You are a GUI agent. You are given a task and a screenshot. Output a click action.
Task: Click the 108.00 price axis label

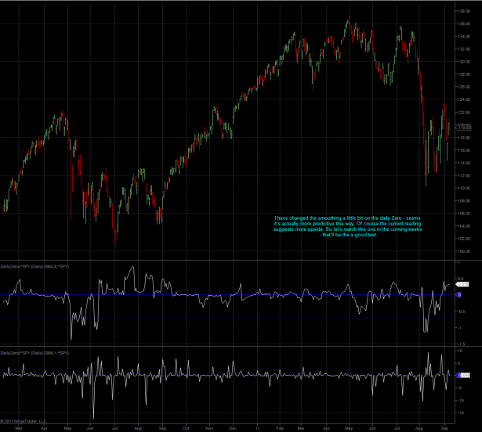[x=464, y=201]
